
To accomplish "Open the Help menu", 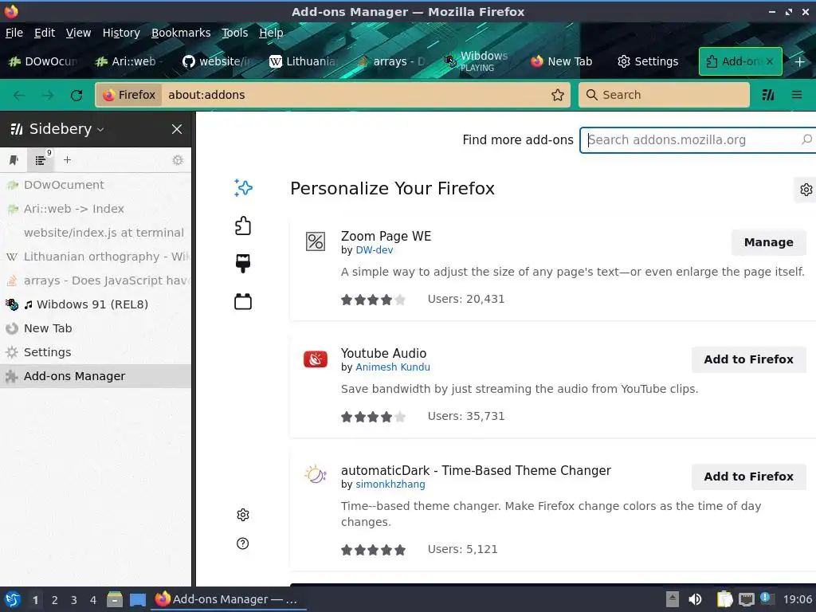I will pyautogui.click(x=271, y=33).
